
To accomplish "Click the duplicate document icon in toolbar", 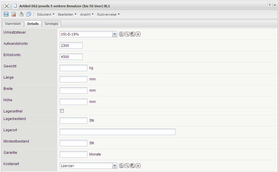I will (x=28, y=14).
